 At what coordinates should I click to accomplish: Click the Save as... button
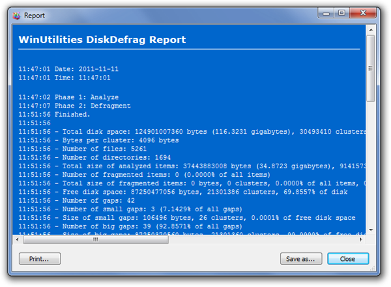point(301,258)
